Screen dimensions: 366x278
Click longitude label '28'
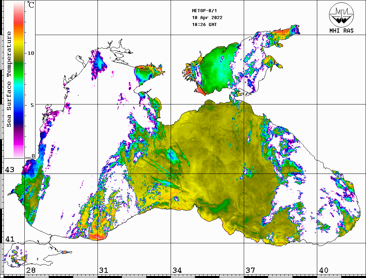point(31,270)
